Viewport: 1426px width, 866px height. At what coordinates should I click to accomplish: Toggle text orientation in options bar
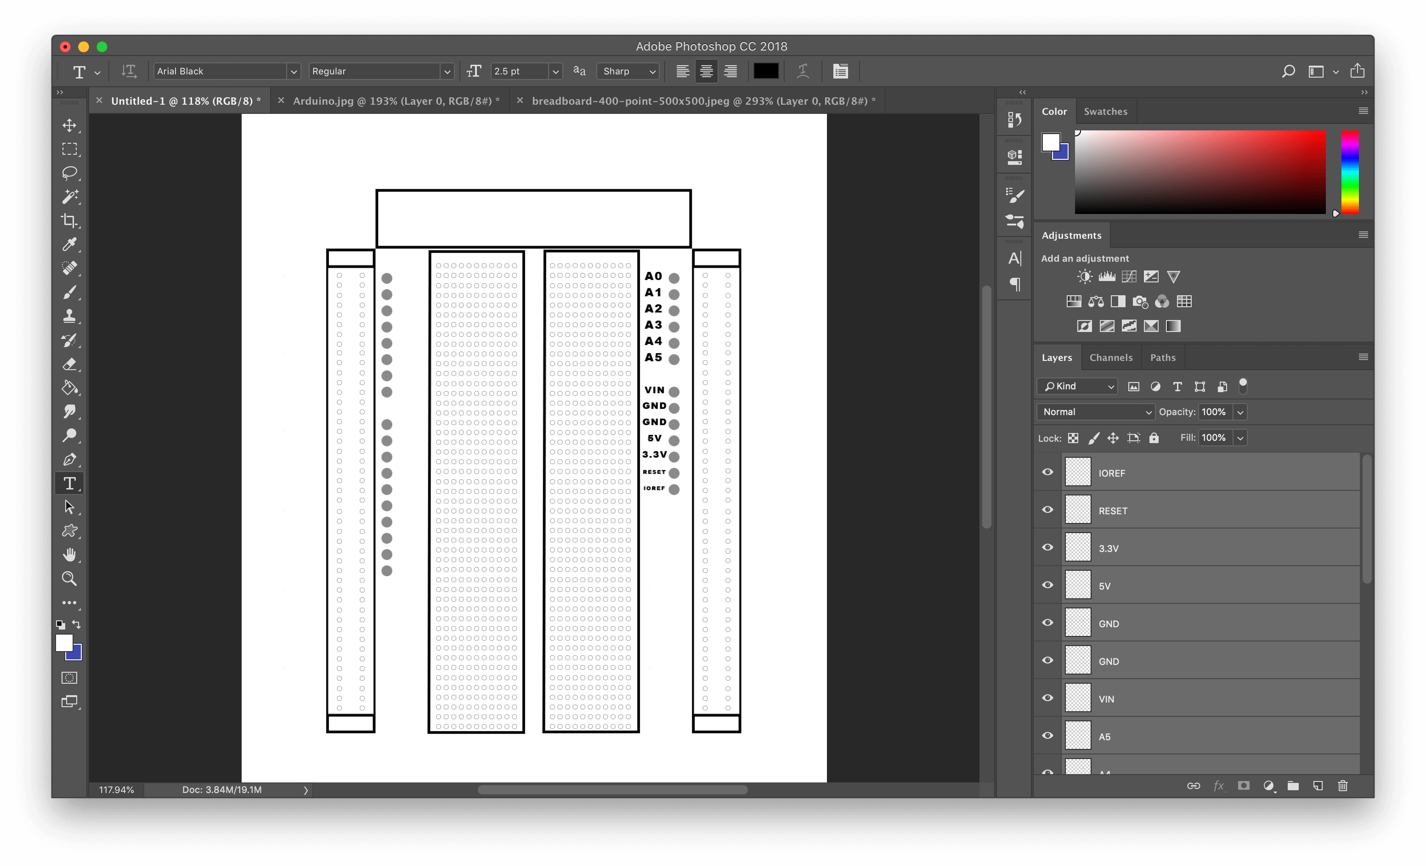pos(129,71)
